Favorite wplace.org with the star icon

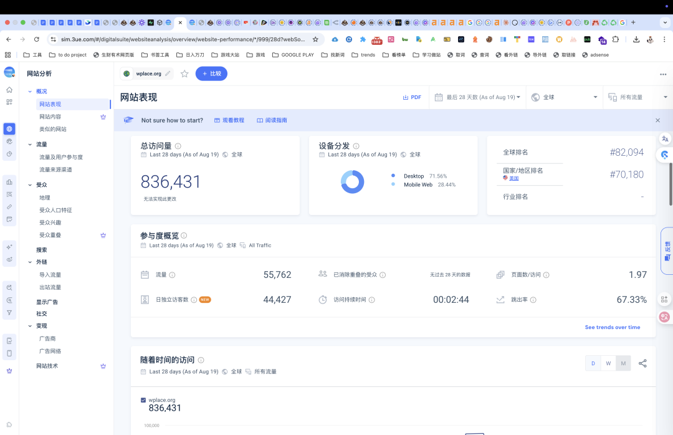(x=184, y=74)
